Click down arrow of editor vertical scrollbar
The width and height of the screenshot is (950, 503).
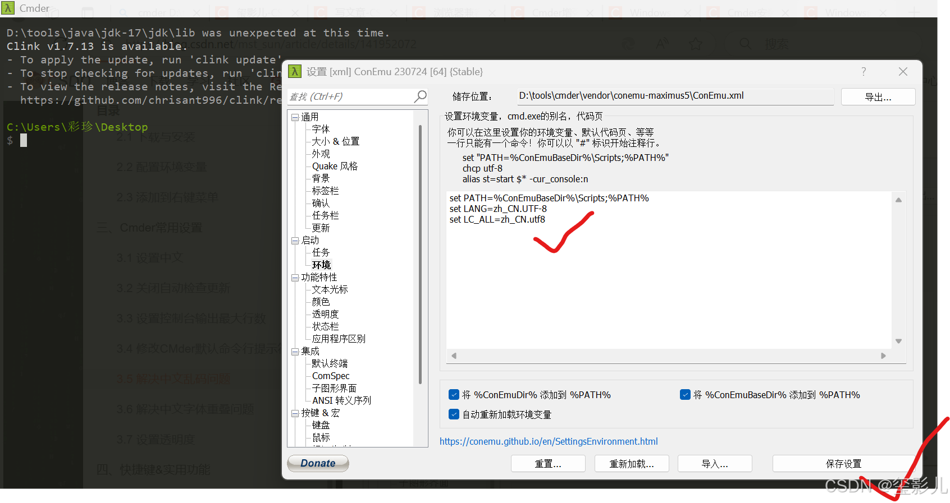(898, 341)
